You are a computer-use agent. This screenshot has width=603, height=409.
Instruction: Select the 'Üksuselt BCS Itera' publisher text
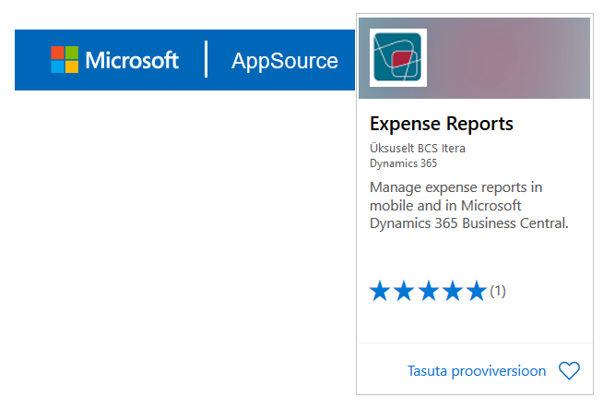pyautogui.click(x=418, y=148)
